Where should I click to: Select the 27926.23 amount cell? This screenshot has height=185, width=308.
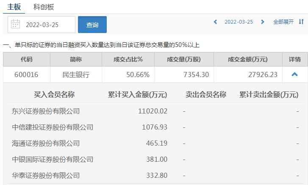[248, 75]
